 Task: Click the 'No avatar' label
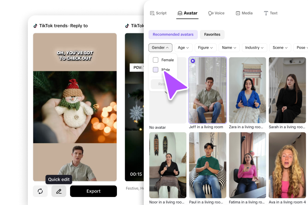[x=158, y=127]
